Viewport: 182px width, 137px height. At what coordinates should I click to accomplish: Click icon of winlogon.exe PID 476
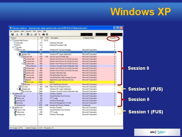click(20, 54)
